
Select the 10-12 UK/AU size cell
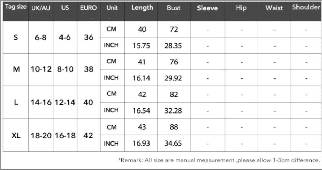(41, 69)
